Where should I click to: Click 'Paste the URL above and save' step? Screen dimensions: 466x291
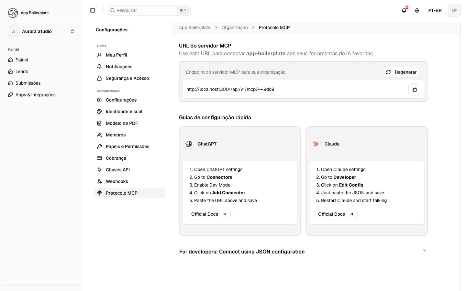(x=226, y=200)
